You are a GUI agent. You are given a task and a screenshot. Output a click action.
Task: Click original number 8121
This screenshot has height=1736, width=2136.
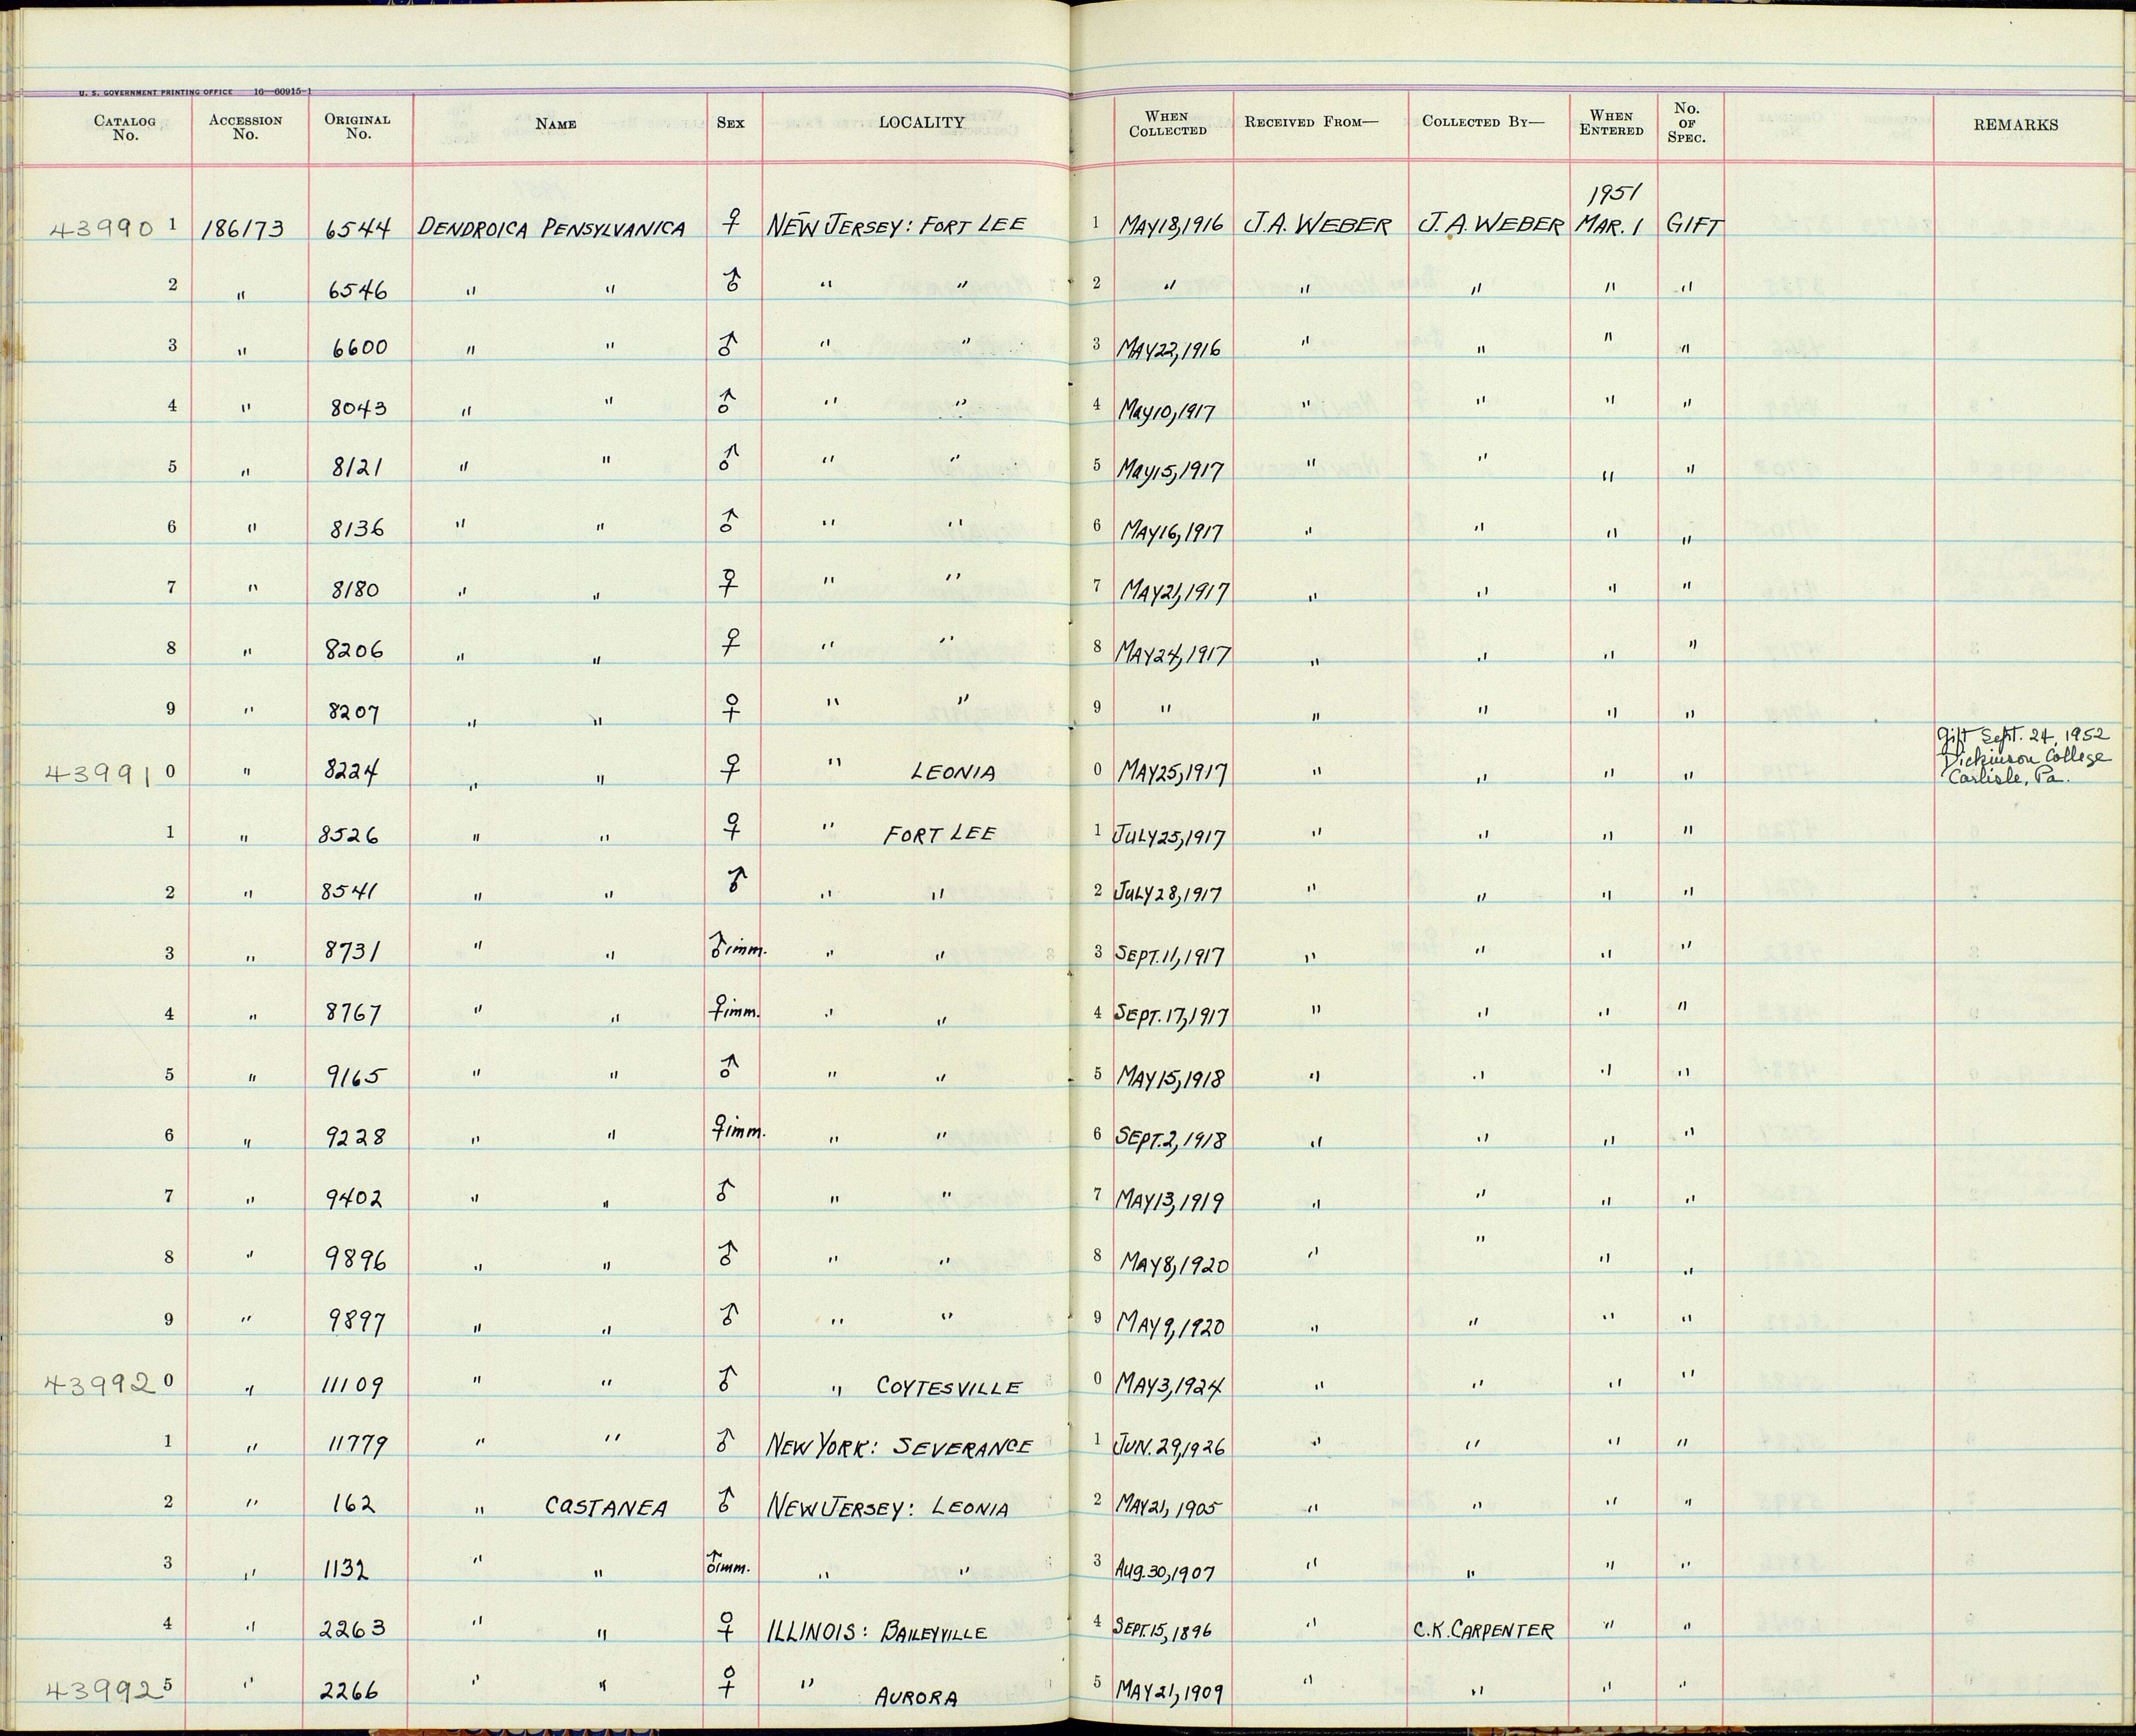pos(356,468)
